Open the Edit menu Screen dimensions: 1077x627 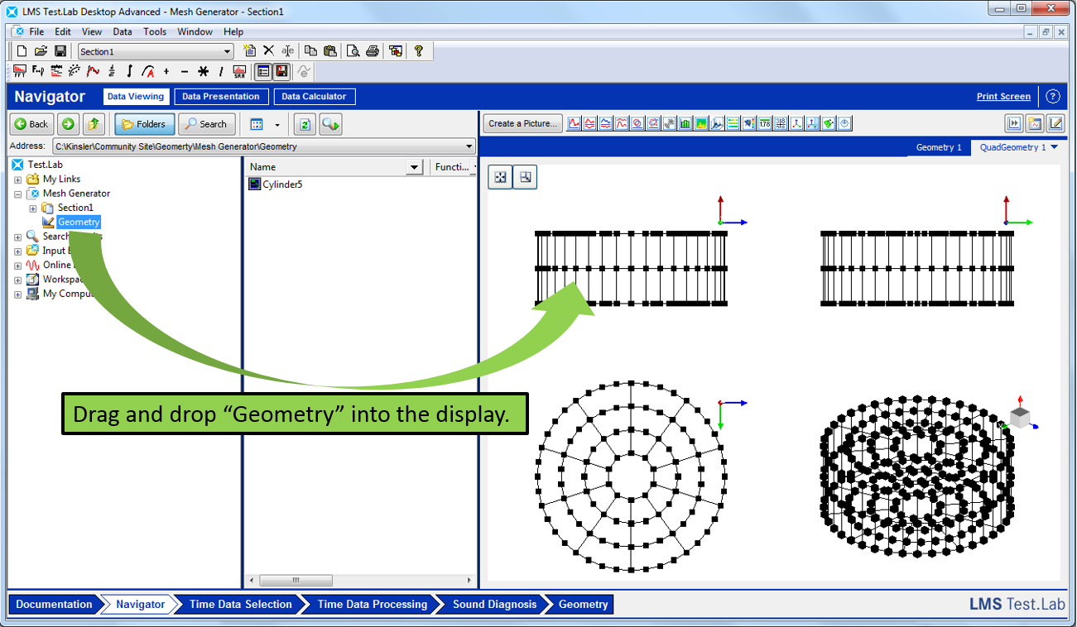pos(63,31)
